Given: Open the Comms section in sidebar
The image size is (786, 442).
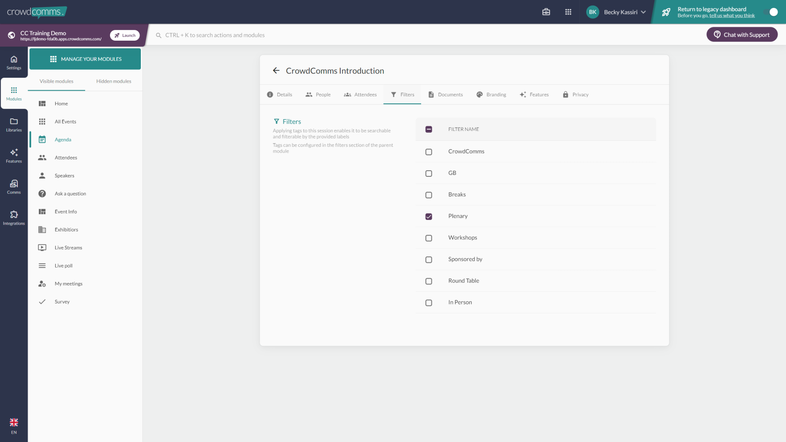Looking at the screenshot, I should tap(14, 187).
